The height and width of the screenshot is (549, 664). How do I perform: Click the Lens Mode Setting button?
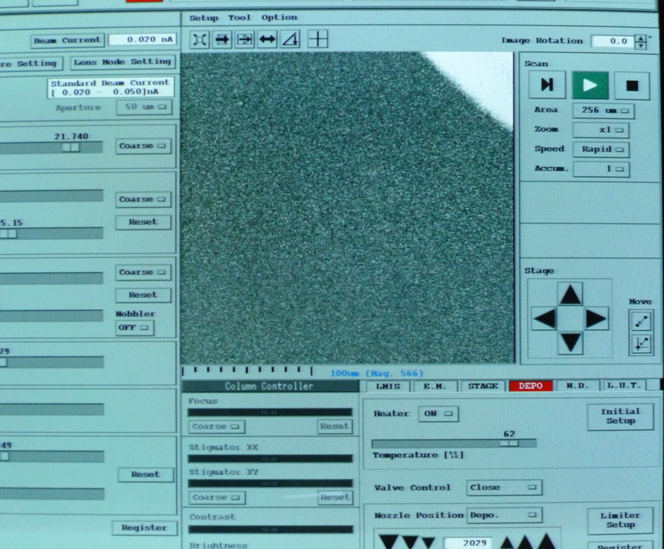click(122, 62)
